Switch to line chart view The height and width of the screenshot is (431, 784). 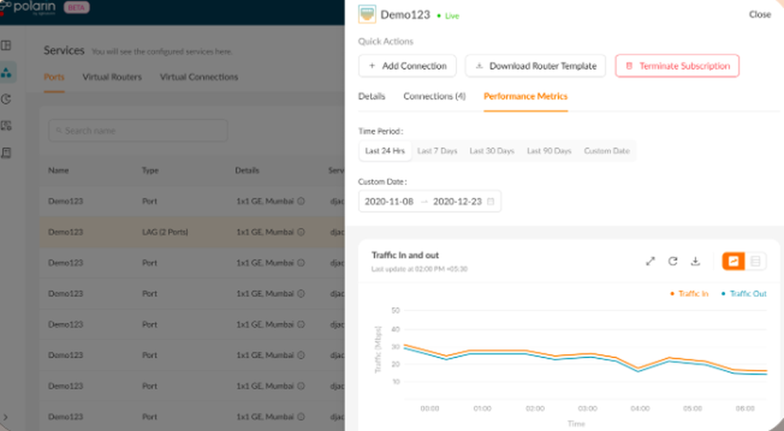pyautogui.click(x=734, y=261)
